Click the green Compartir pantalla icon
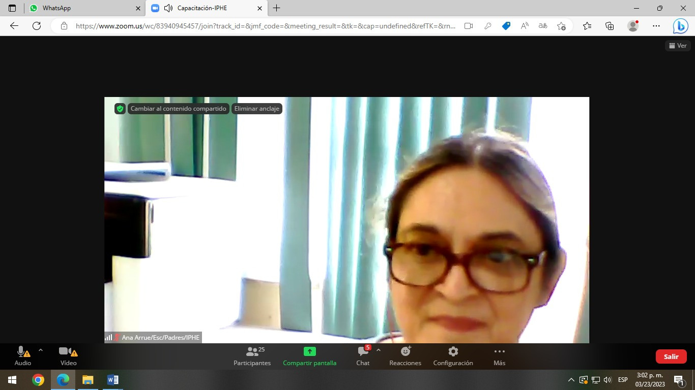The width and height of the screenshot is (695, 390). 309,351
